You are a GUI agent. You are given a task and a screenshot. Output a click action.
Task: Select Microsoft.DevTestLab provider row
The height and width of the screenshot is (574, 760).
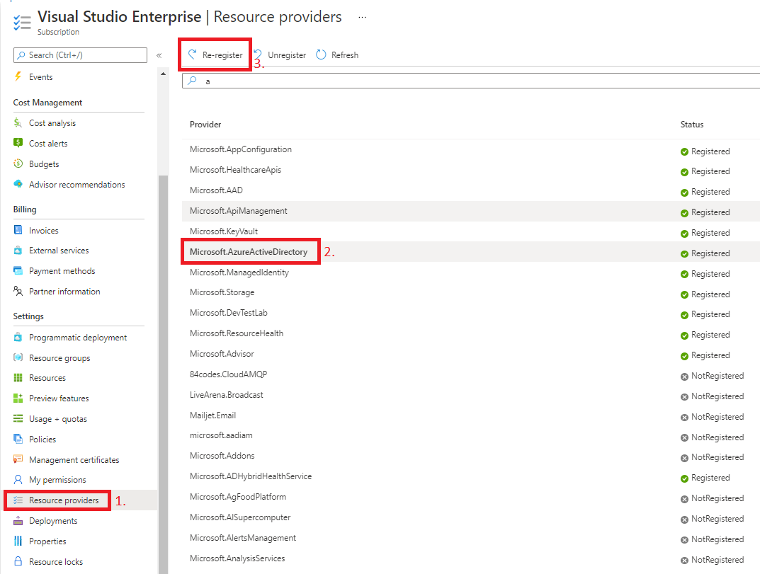click(x=471, y=313)
